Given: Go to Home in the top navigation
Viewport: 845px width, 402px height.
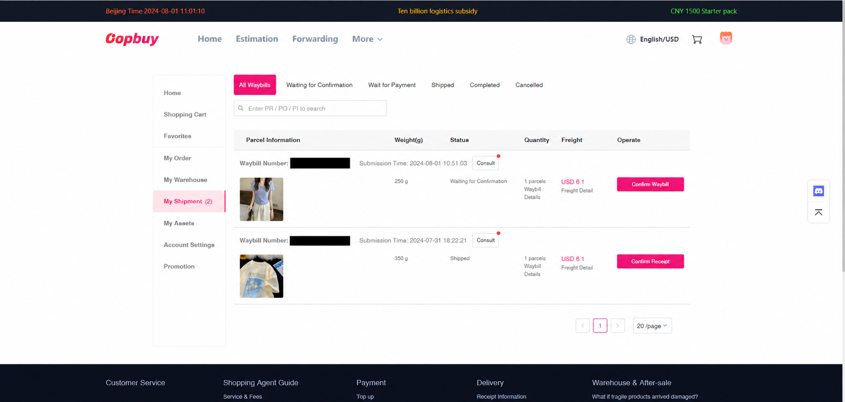Looking at the screenshot, I should click(x=210, y=39).
